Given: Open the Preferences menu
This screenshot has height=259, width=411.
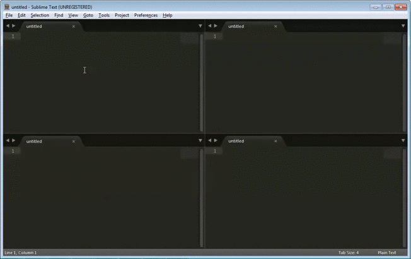Looking at the screenshot, I should (x=146, y=15).
